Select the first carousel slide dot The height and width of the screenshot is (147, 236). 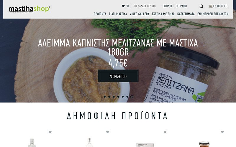tap(105, 97)
